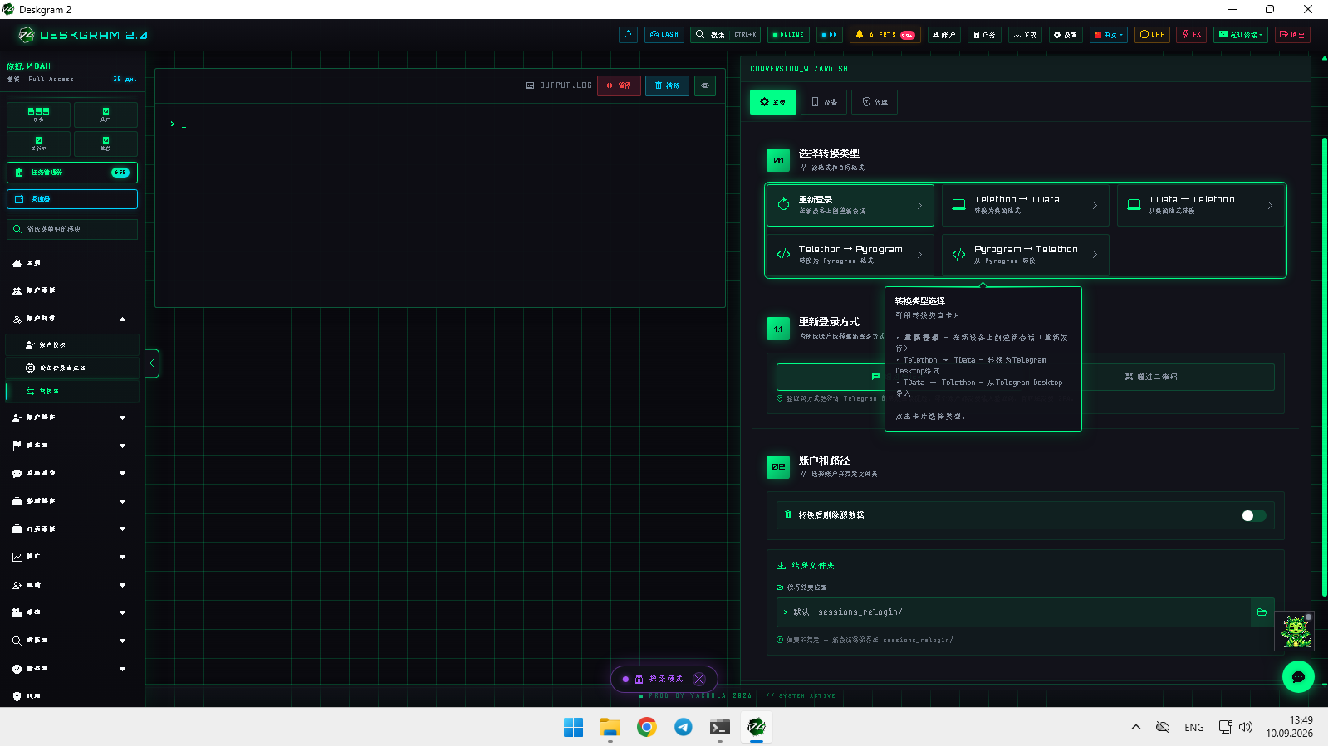1328x746 pixels.
Task: Open the ALERTS notifications
Action: pyautogui.click(x=885, y=35)
